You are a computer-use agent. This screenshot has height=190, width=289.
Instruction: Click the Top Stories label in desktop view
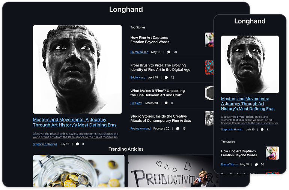(138, 27)
